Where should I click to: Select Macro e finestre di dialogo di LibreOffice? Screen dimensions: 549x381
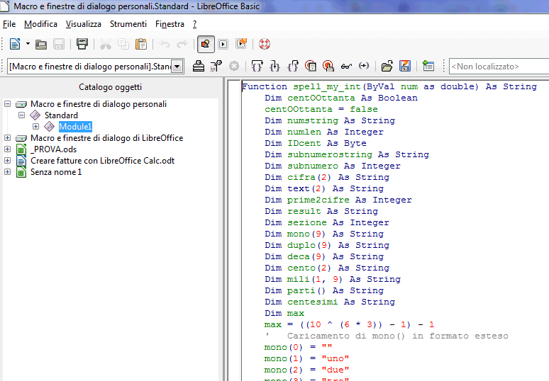107,138
